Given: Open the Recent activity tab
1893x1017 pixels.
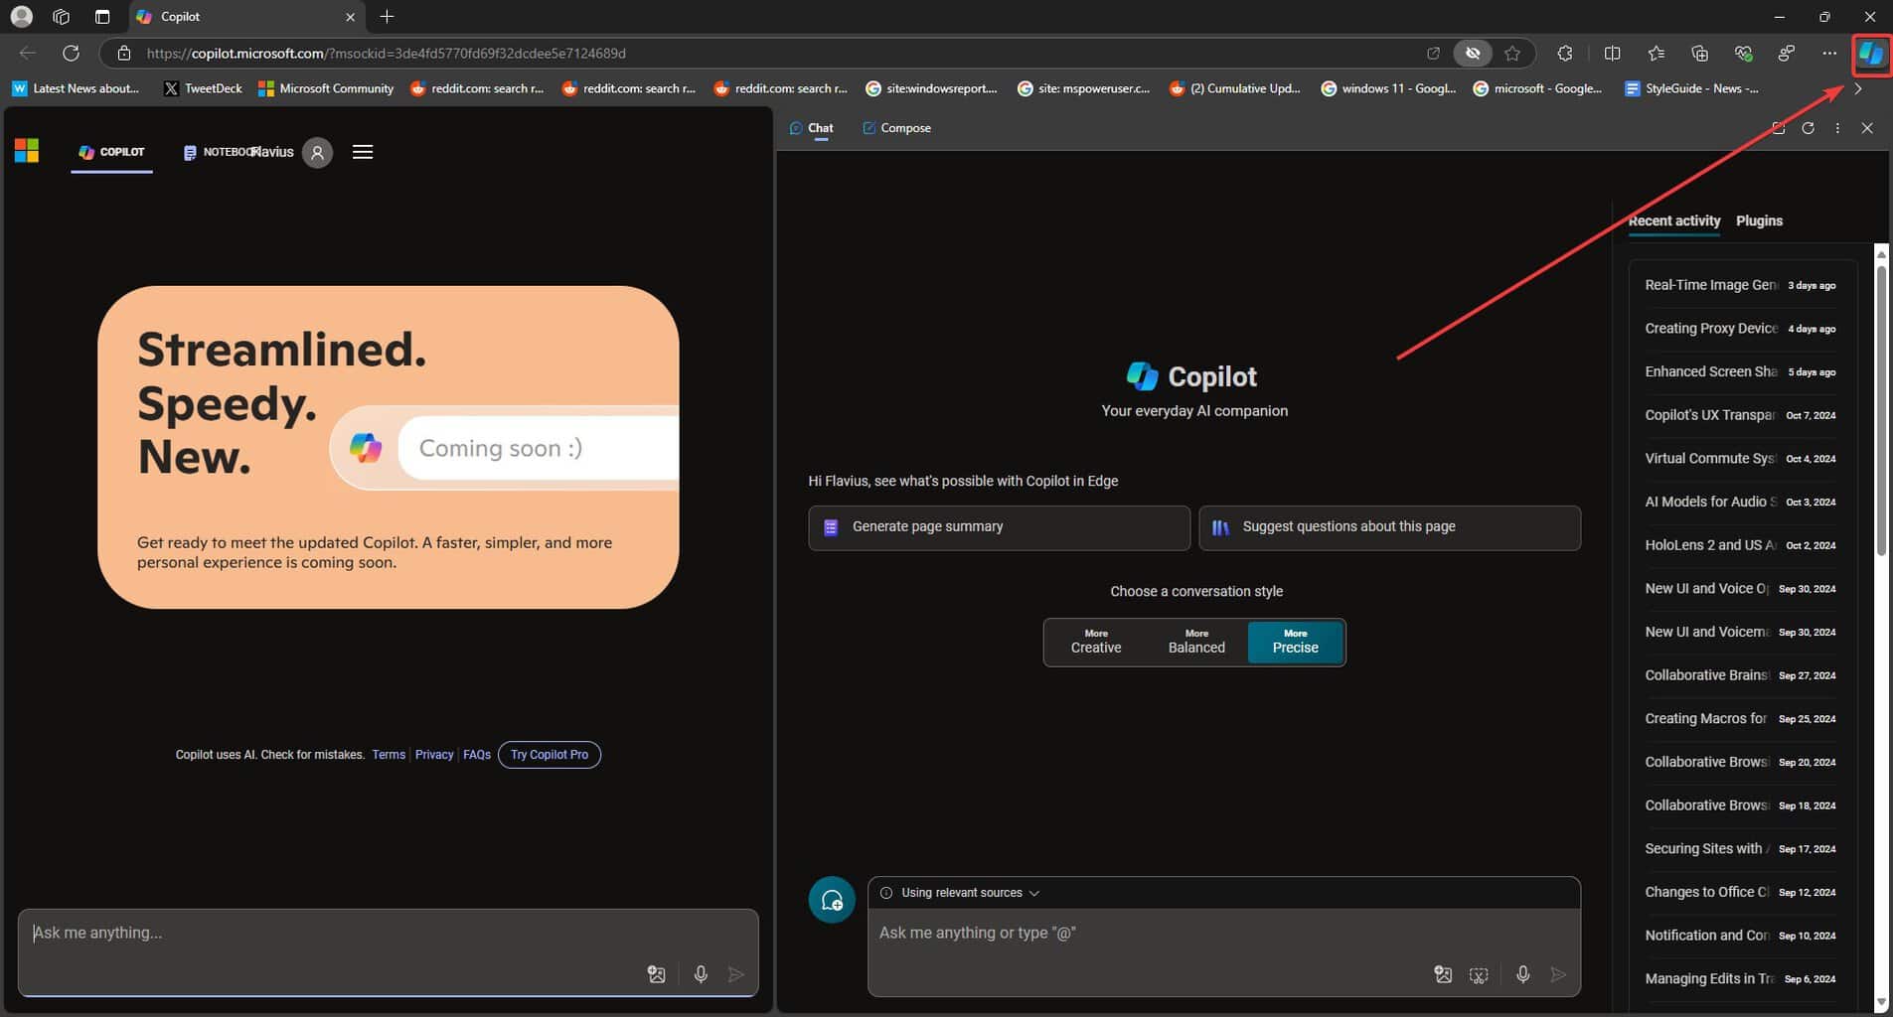Looking at the screenshot, I should tap(1674, 220).
